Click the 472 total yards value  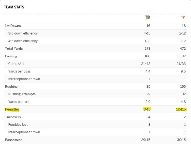(x=183, y=49)
